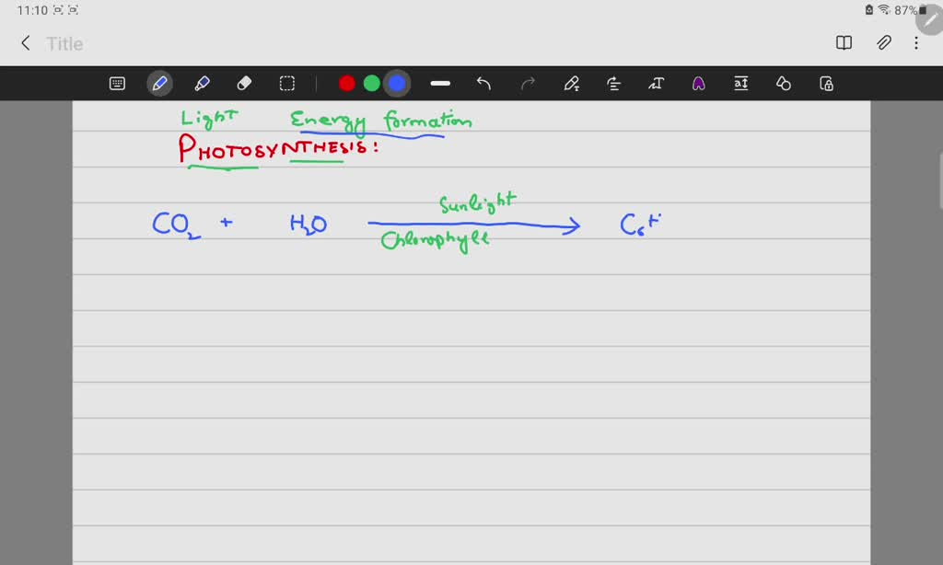Select the Pen tool
Viewport: 943px width, 565px height.
coord(158,83)
